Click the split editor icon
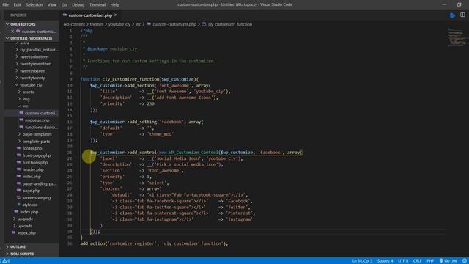The image size is (469, 264). pos(462,15)
